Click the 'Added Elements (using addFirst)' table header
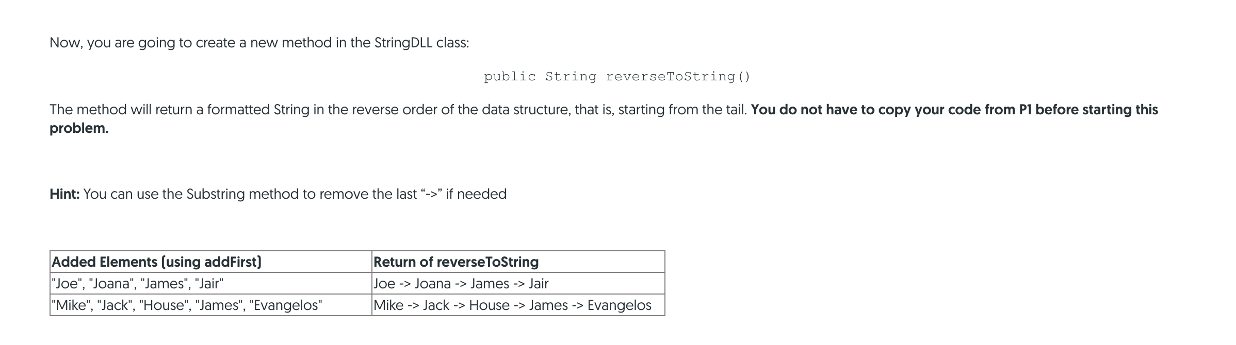 click(x=210, y=262)
